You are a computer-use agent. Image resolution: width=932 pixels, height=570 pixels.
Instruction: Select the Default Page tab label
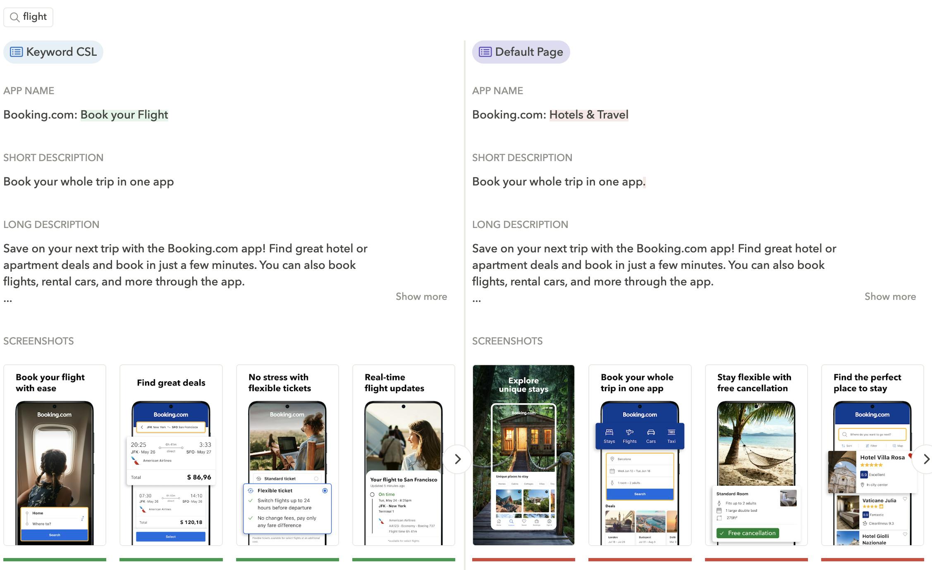pyautogui.click(x=529, y=52)
